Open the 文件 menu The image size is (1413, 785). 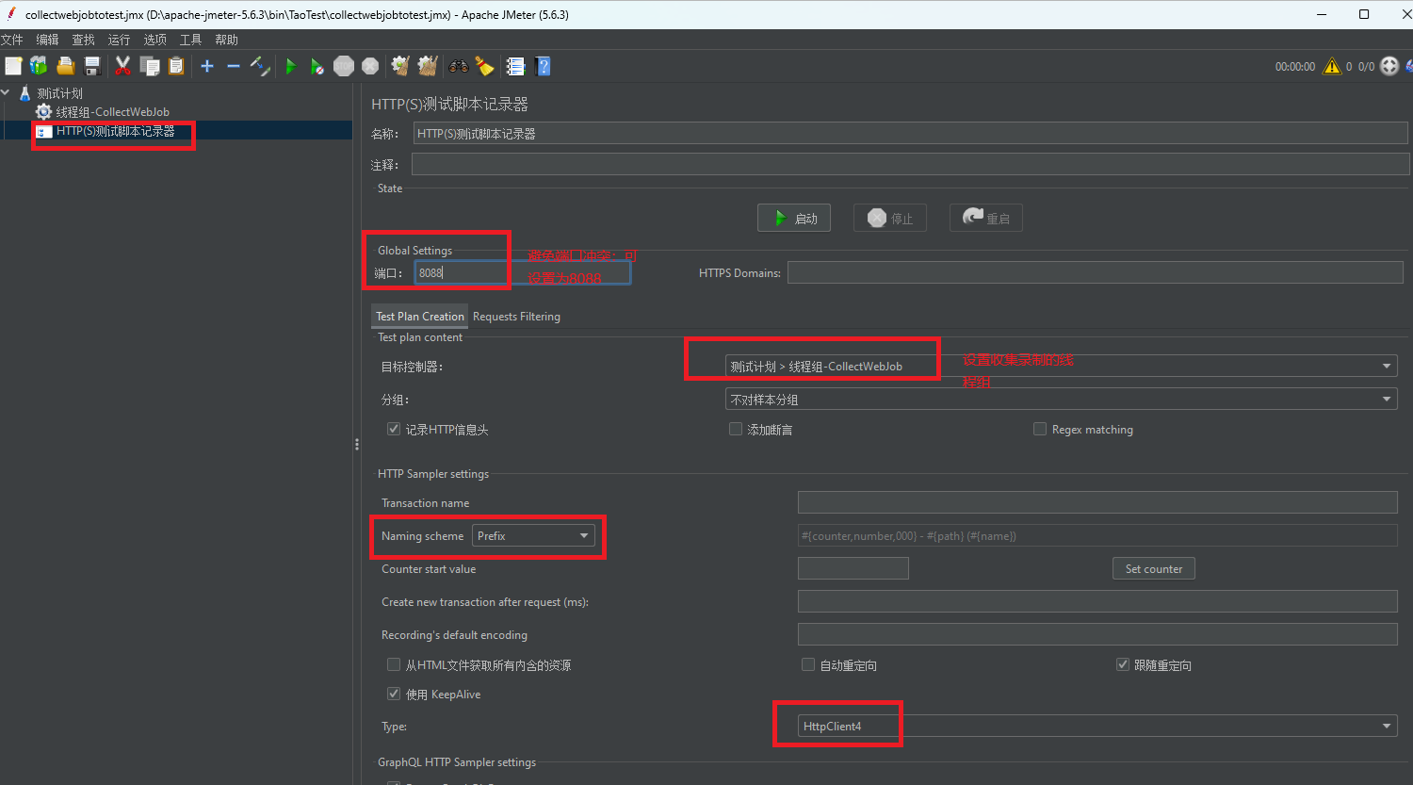coord(11,40)
